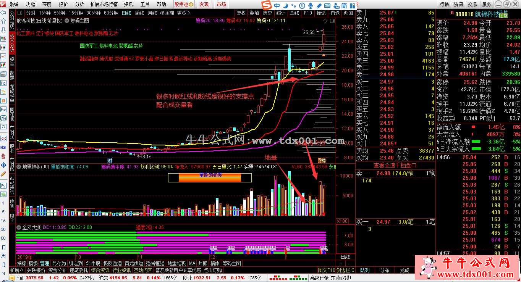Click the Sogou microphone voice icon

coord(311,6)
